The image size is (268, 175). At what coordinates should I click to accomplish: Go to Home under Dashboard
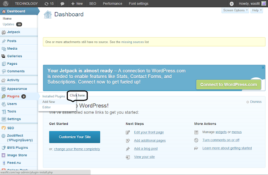(x=7, y=18)
